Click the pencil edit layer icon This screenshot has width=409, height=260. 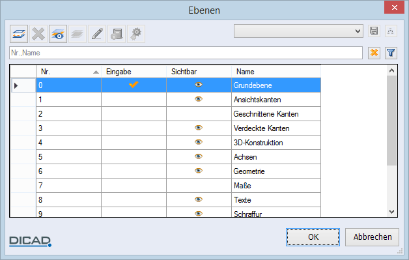[97, 34]
